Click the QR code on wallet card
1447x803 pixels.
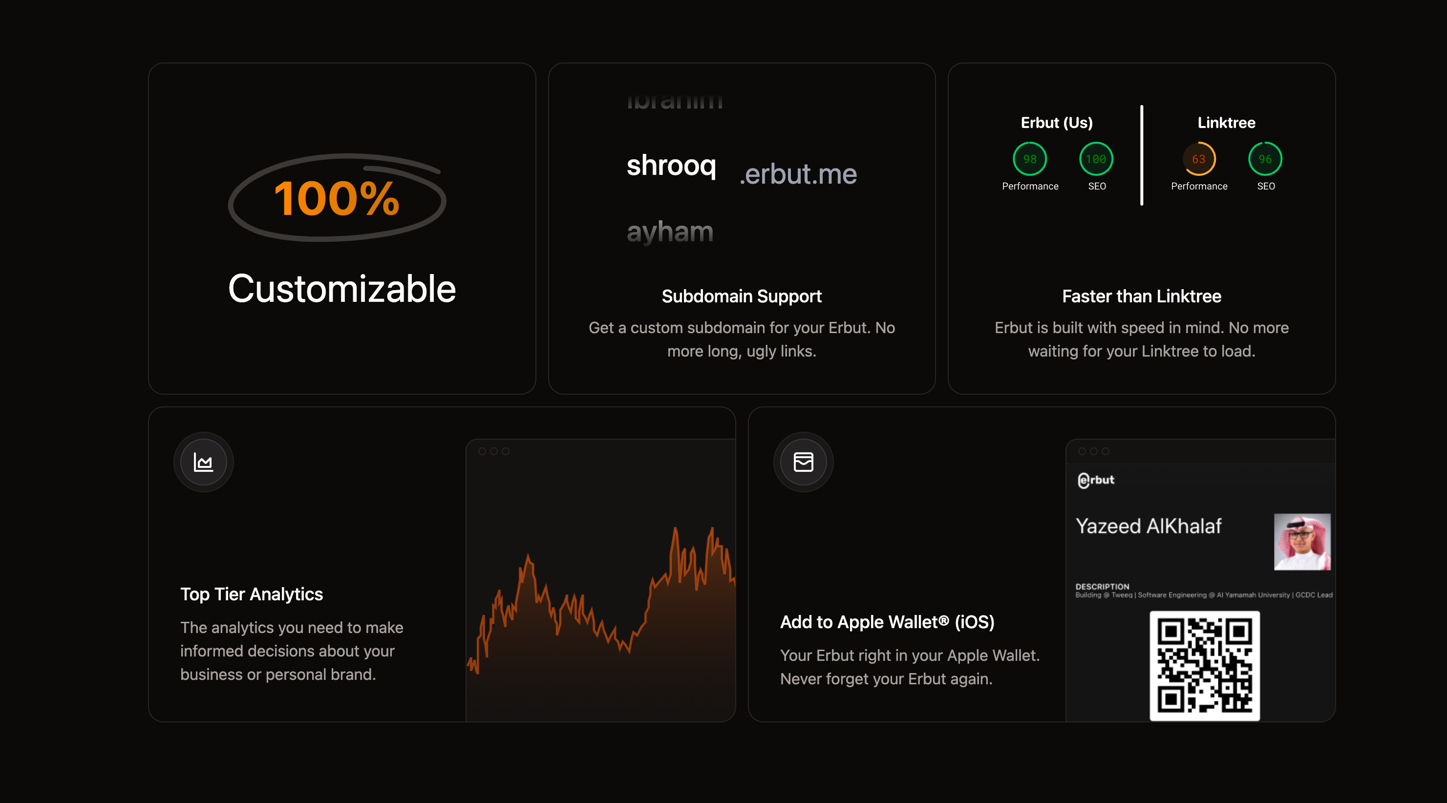[1204, 665]
